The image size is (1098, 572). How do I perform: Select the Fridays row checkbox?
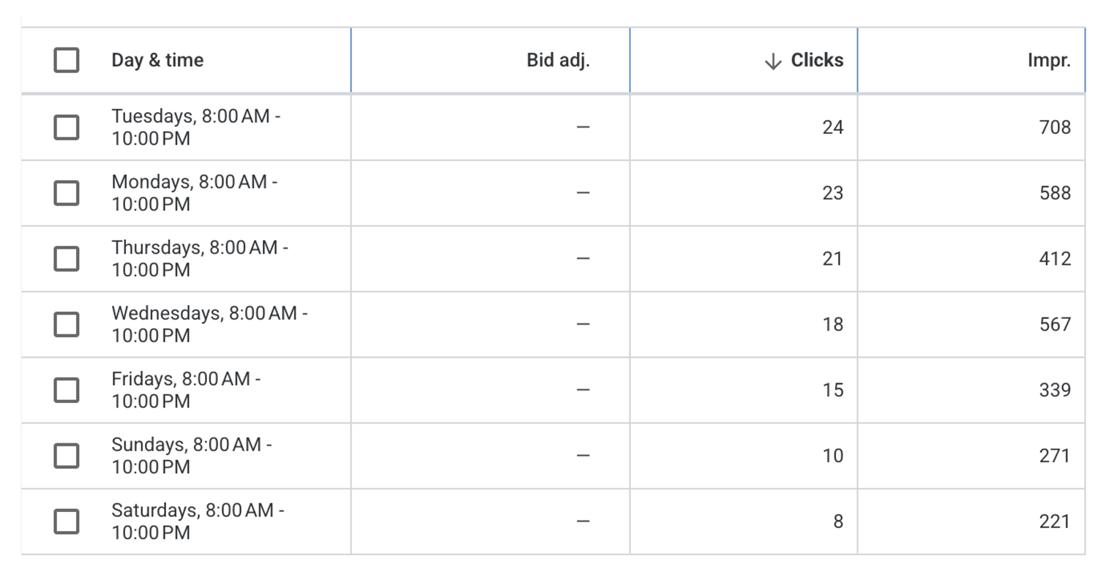[66, 390]
